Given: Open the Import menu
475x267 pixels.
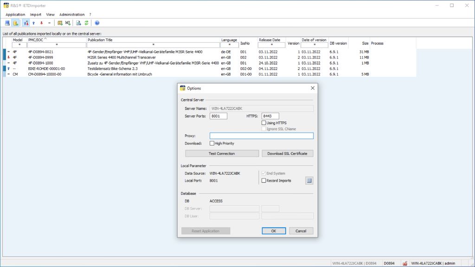Looking at the screenshot, I should (35, 14).
